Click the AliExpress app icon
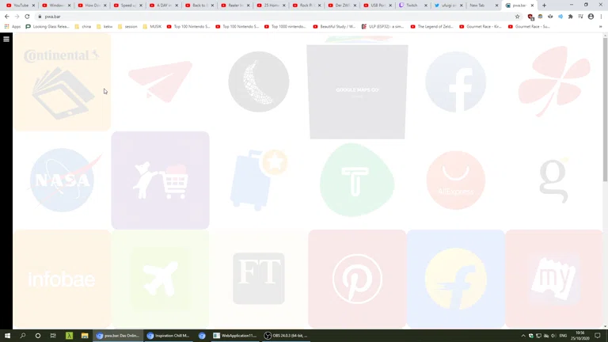 pos(455,180)
